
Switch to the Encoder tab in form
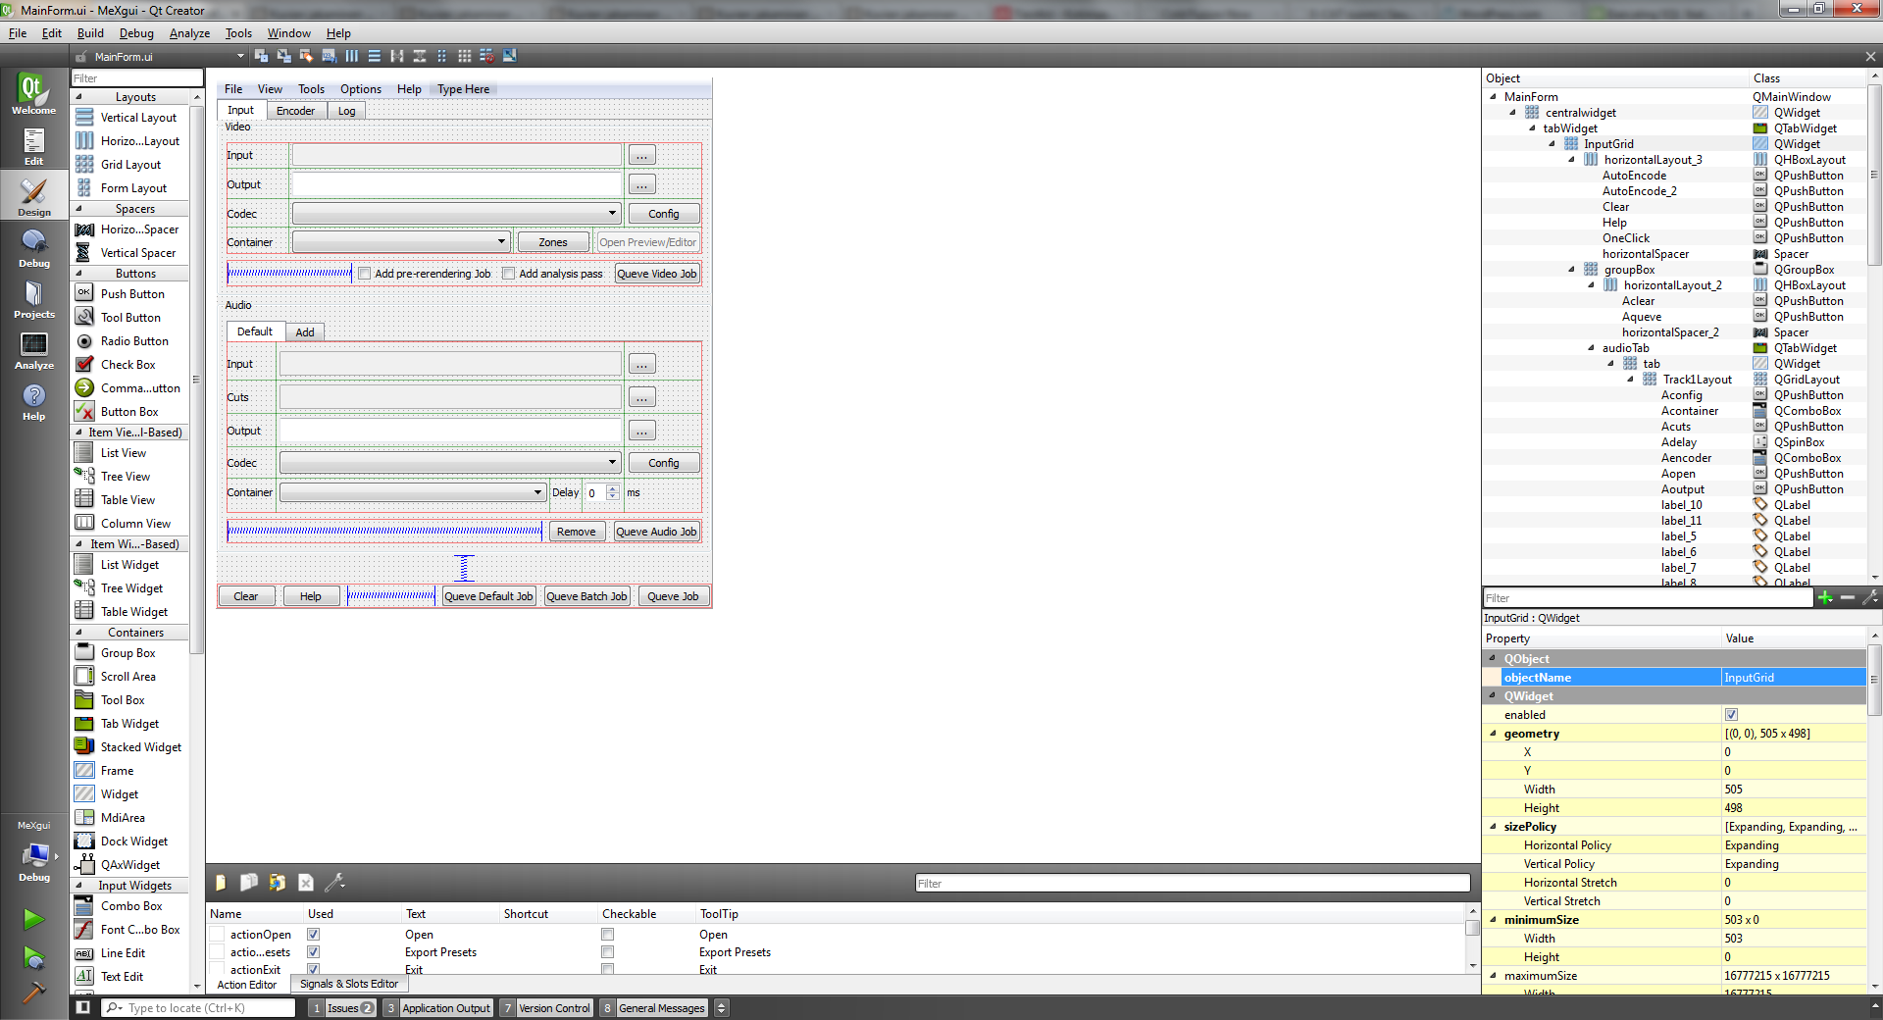pyautogui.click(x=295, y=111)
